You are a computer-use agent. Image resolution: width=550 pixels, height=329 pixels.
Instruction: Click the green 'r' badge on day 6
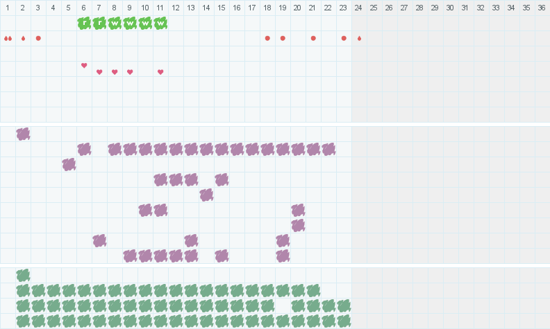click(x=84, y=24)
